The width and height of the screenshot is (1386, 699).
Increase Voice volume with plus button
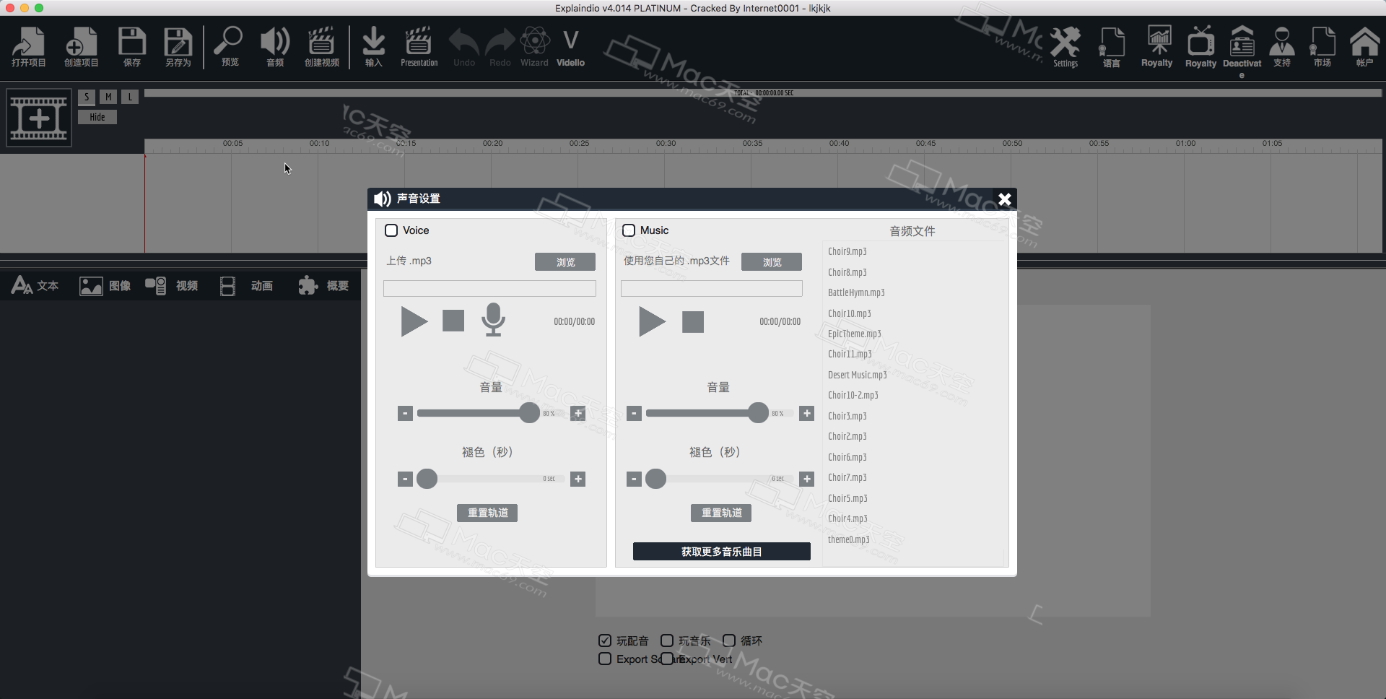tap(577, 413)
